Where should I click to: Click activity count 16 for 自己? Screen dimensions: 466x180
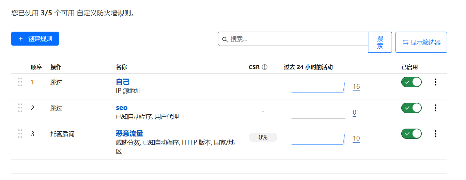point(356,87)
